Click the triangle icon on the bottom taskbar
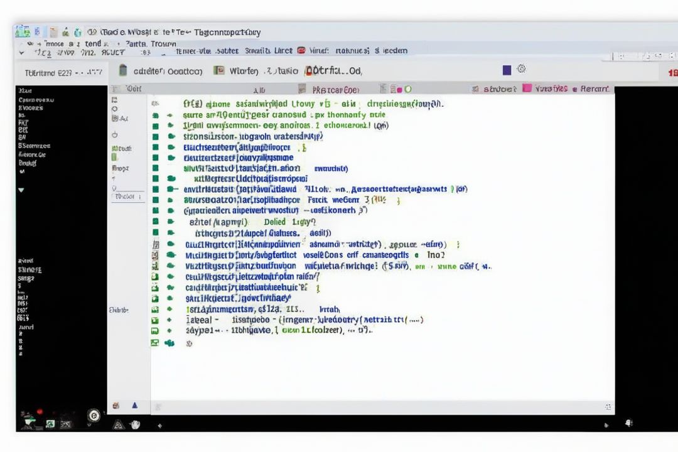The width and height of the screenshot is (678, 452). click(117, 425)
